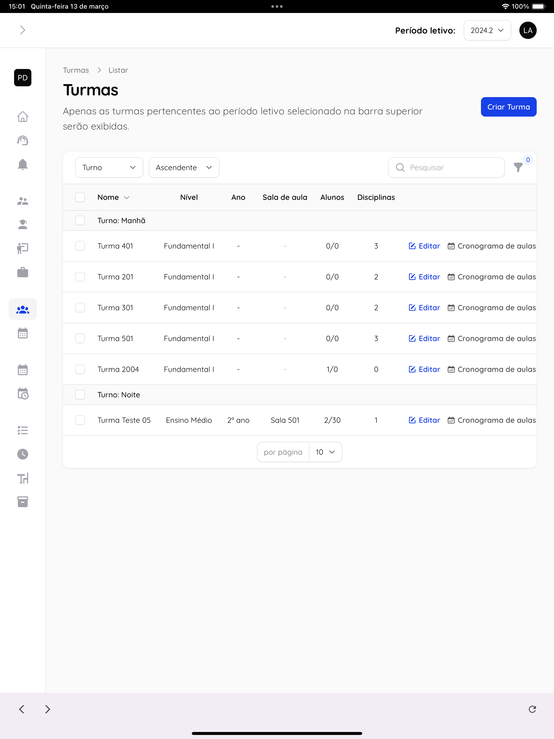Click Editar for Turma 301
The image size is (554, 739).
[424, 308]
